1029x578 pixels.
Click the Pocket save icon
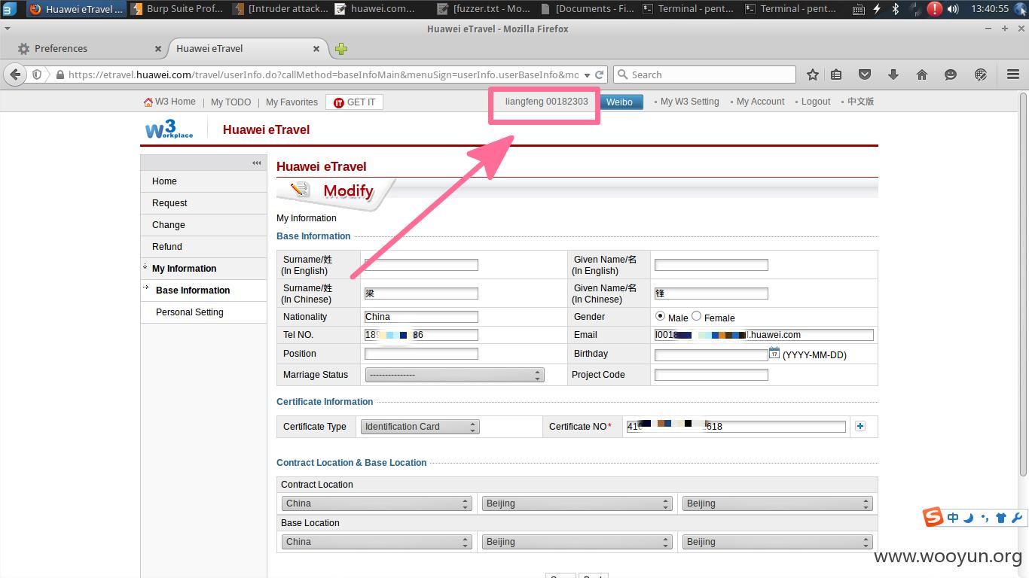865,75
